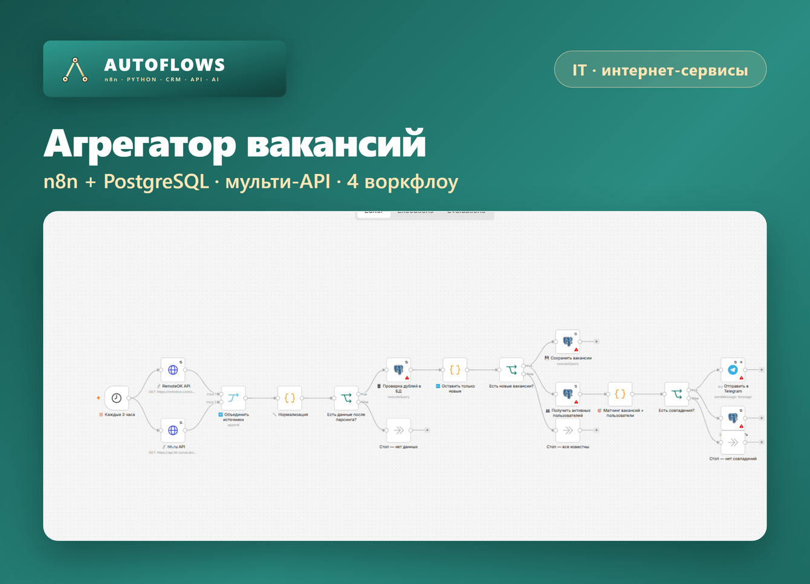This screenshot has width=810, height=584.
Task: Click true output of Есть новые вакансии?
Action: tap(524, 366)
